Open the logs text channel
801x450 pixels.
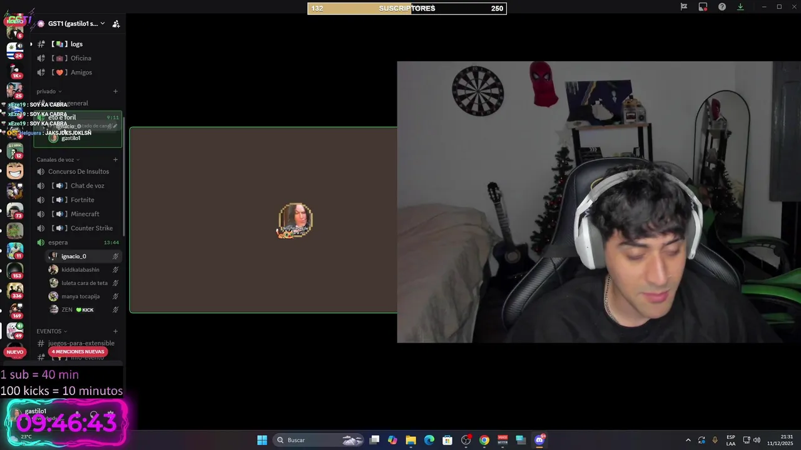coord(76,44)
